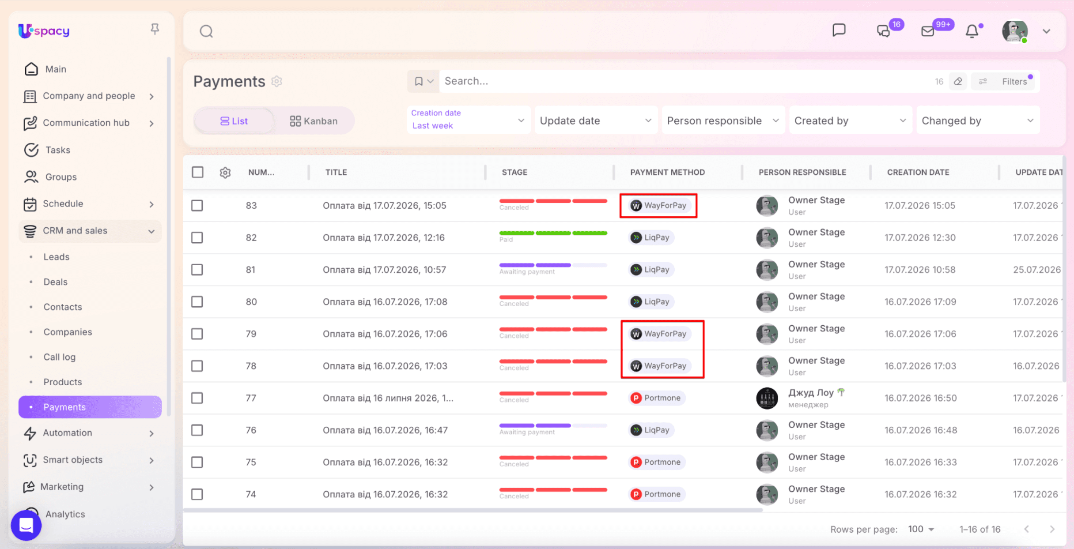Open the Filters button
Image resolution: width=1074 pixels, height=549 pixels.
click(1003, 81)
